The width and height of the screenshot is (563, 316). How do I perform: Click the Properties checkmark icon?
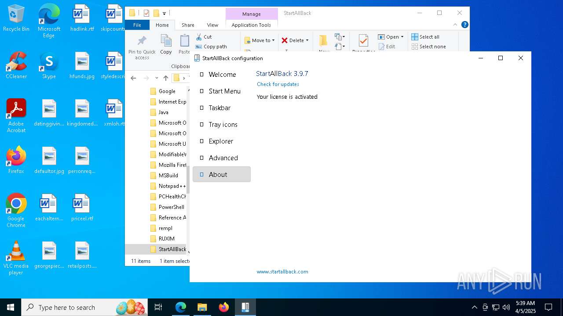coord(363,41)
